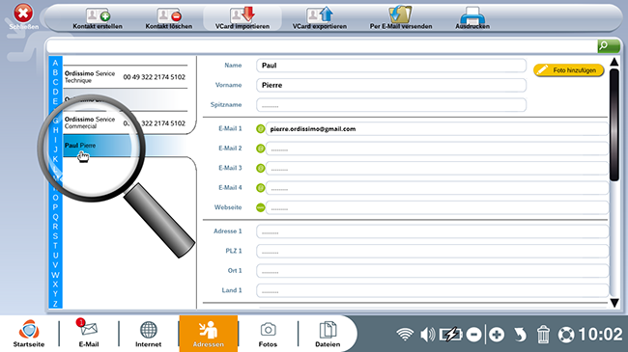Click the green icon beside Webseite
Viewport: 628px width, 352px height.
[260, 207]
